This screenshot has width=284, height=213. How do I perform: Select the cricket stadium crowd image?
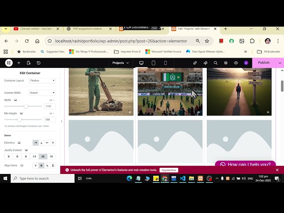[170, 92]
